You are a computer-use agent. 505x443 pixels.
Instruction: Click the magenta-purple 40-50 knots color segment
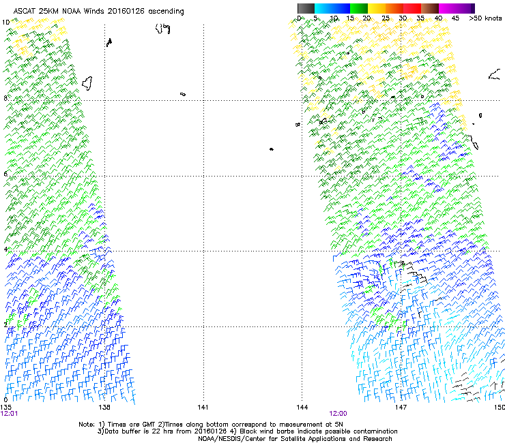457,8
